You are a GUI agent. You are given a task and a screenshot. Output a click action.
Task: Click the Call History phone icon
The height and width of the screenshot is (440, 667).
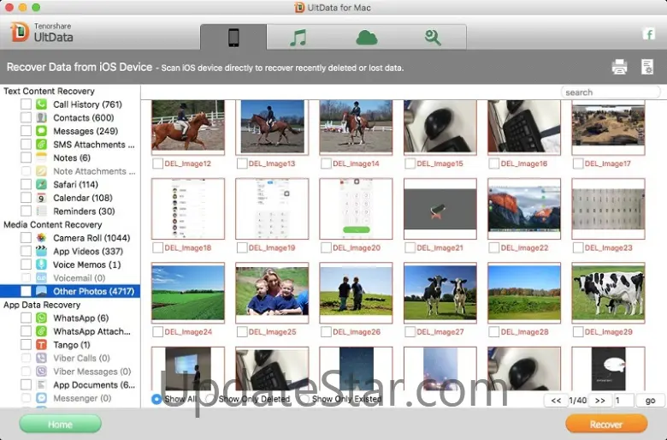[41, 104]
